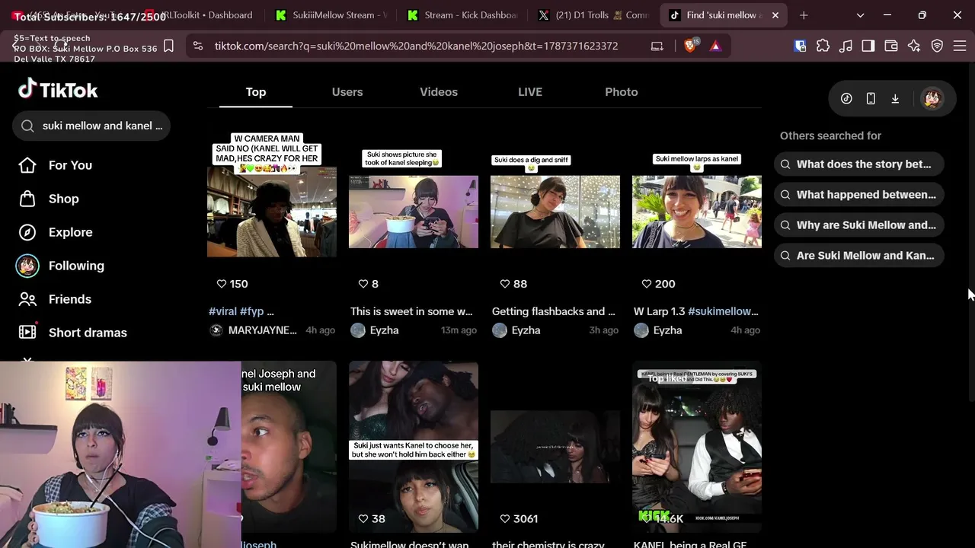Open Leo AI sparkle icon
The height and width of the screenshot is (548, 975).
coord(914,46)
